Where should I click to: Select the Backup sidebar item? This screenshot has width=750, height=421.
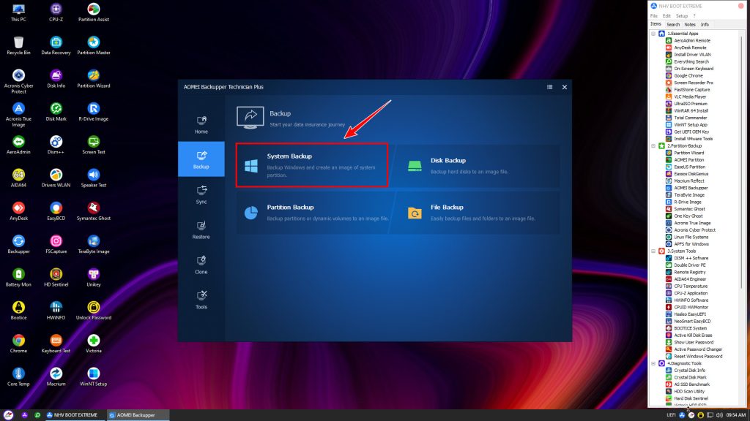pos(201,159)
